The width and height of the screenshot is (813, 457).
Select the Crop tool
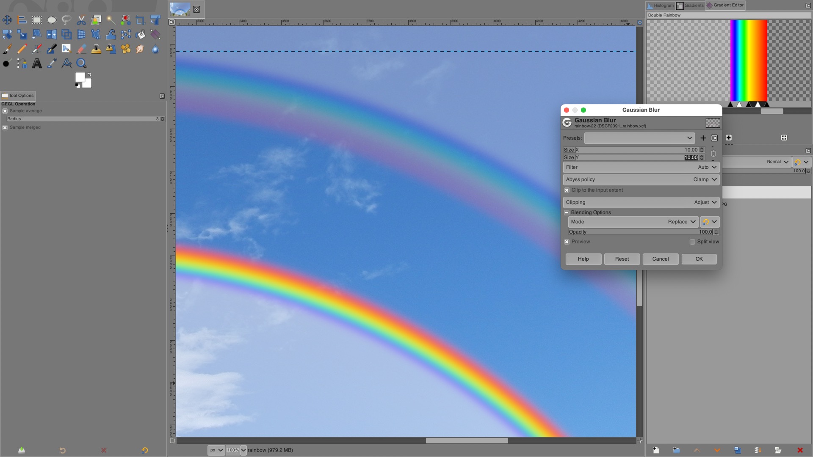140,20
